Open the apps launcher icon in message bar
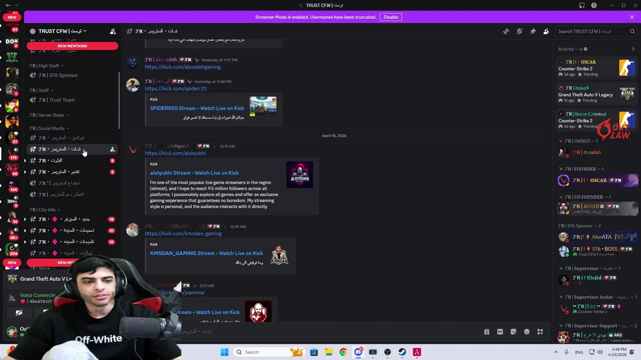 [x=540, y=331]
